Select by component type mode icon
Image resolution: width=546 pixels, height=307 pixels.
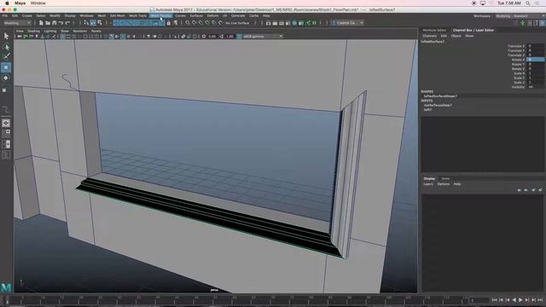(100, 23)
